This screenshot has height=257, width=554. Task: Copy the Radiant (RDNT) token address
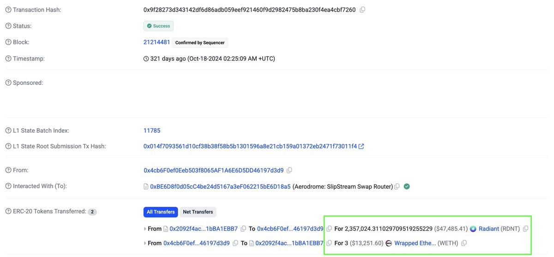(525, 229)
